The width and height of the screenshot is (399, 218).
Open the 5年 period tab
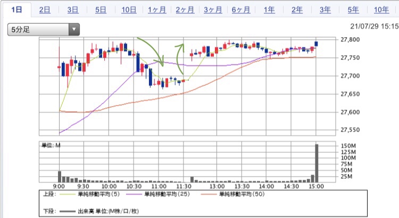tap(353, 10)
